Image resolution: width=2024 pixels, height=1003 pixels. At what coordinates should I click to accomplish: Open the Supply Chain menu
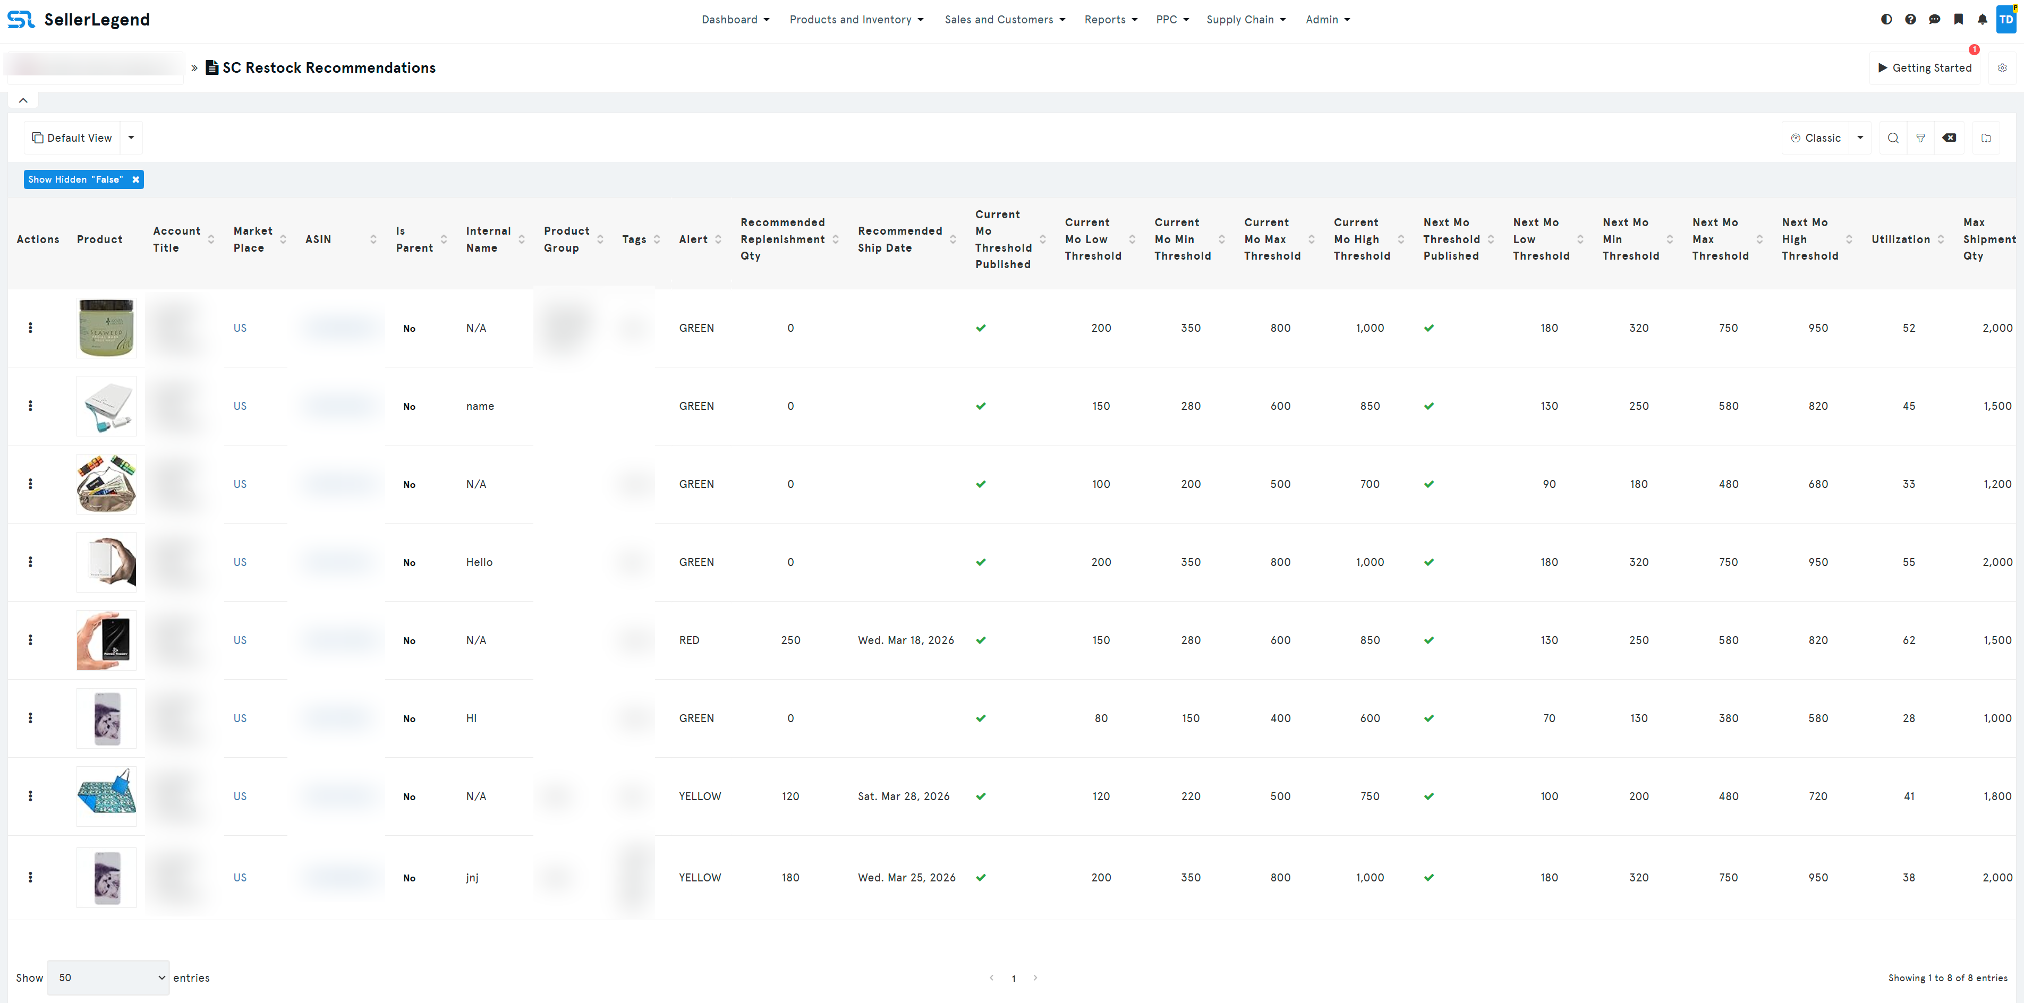(x=1245, y=20)
